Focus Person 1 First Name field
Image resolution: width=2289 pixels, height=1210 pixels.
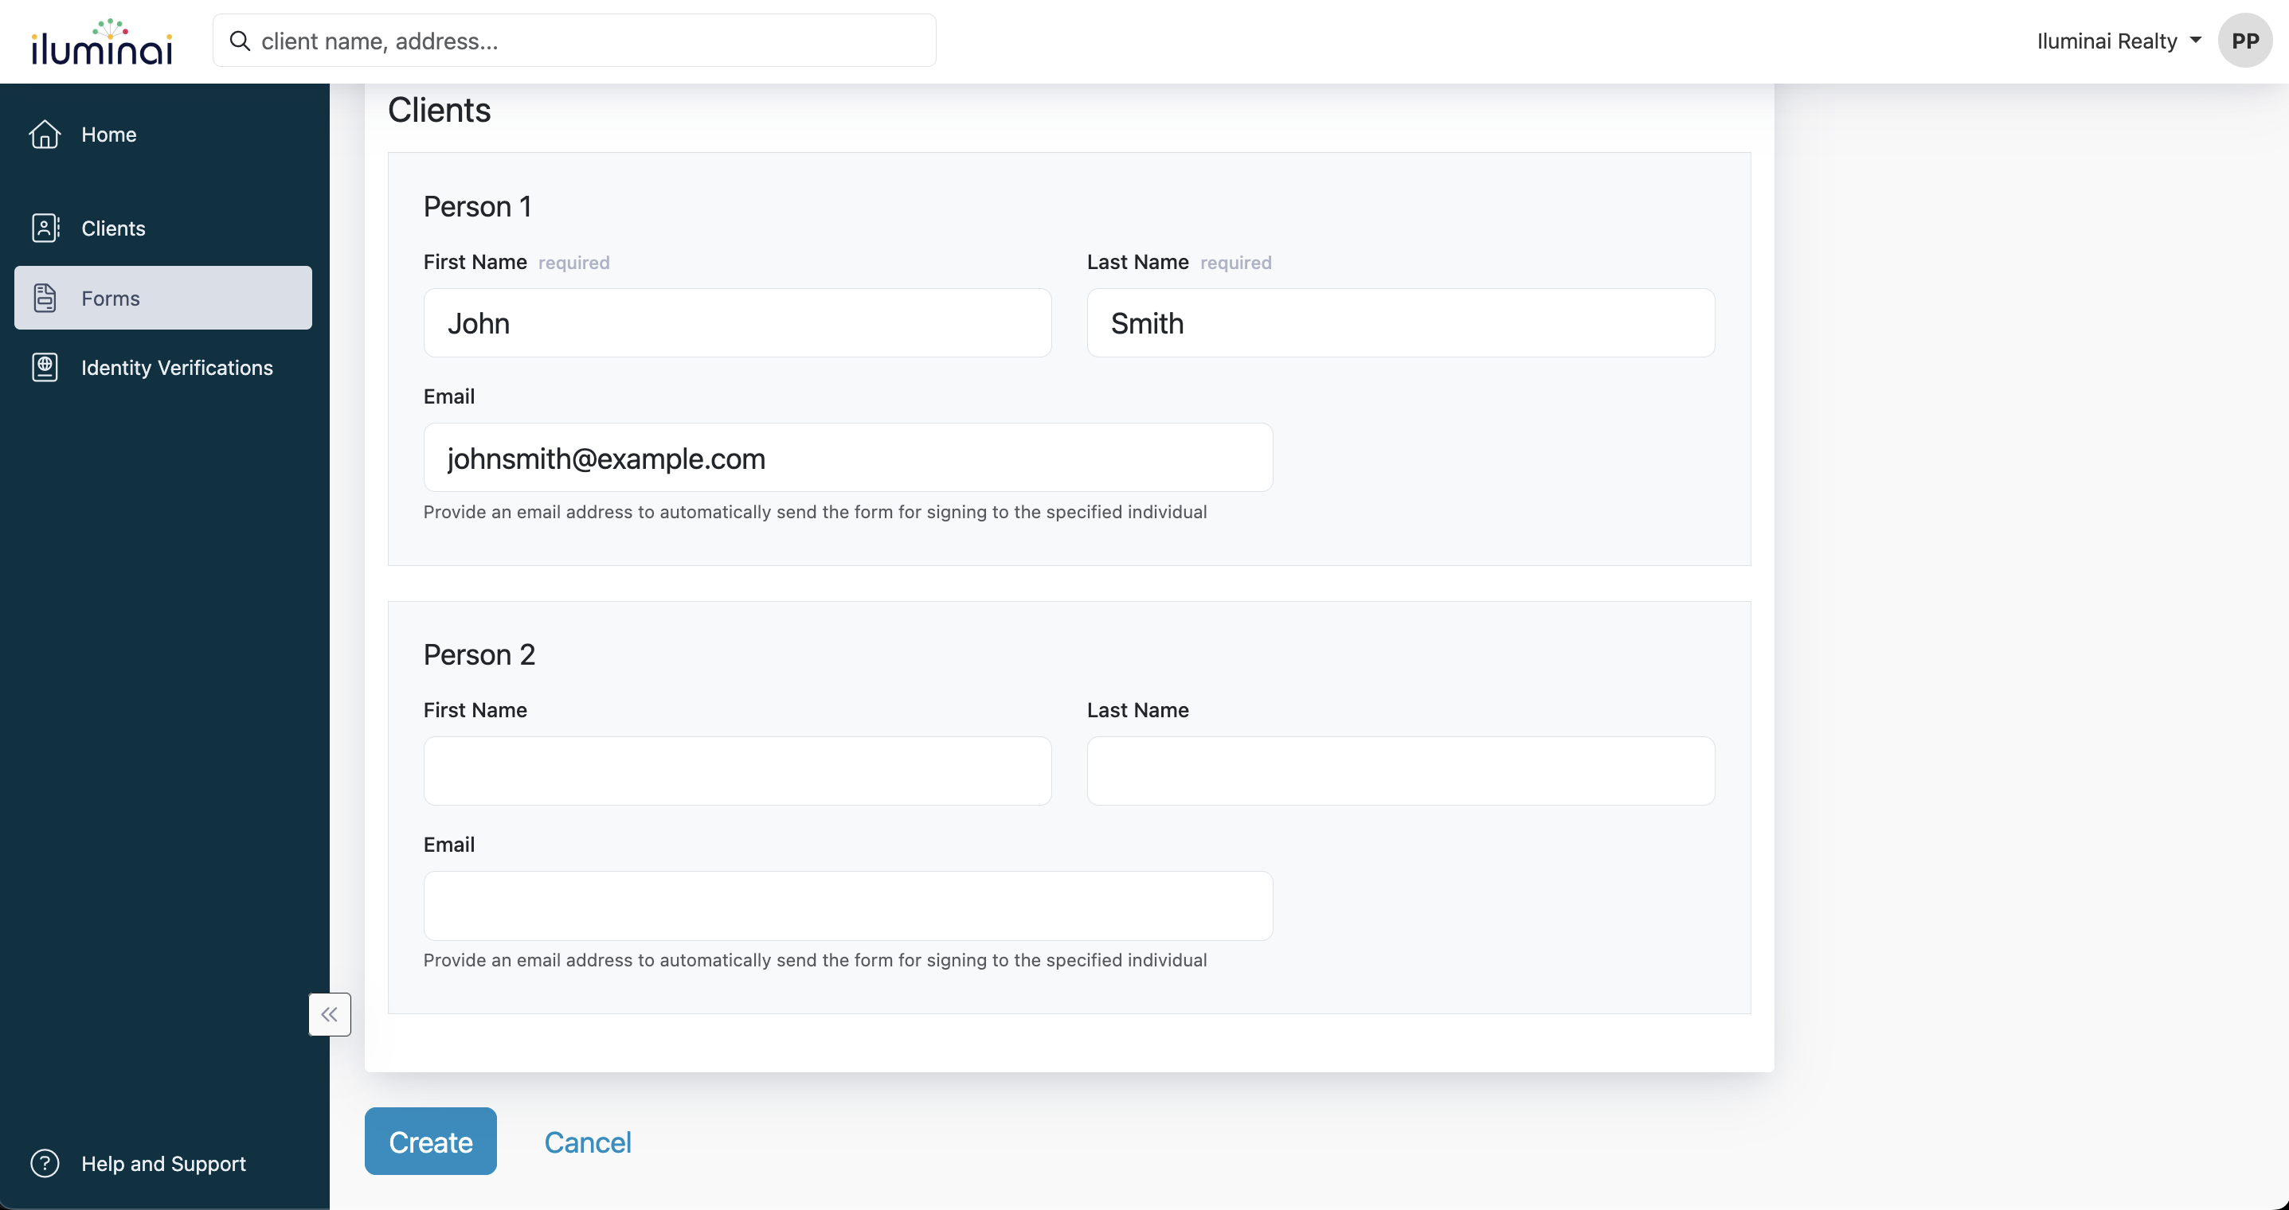point(737,323)
